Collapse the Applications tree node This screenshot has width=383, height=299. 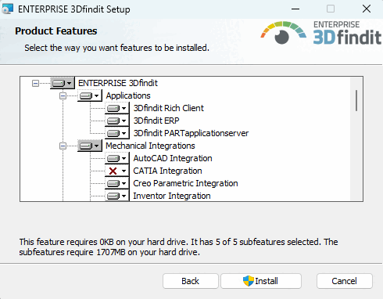(63, 96)
